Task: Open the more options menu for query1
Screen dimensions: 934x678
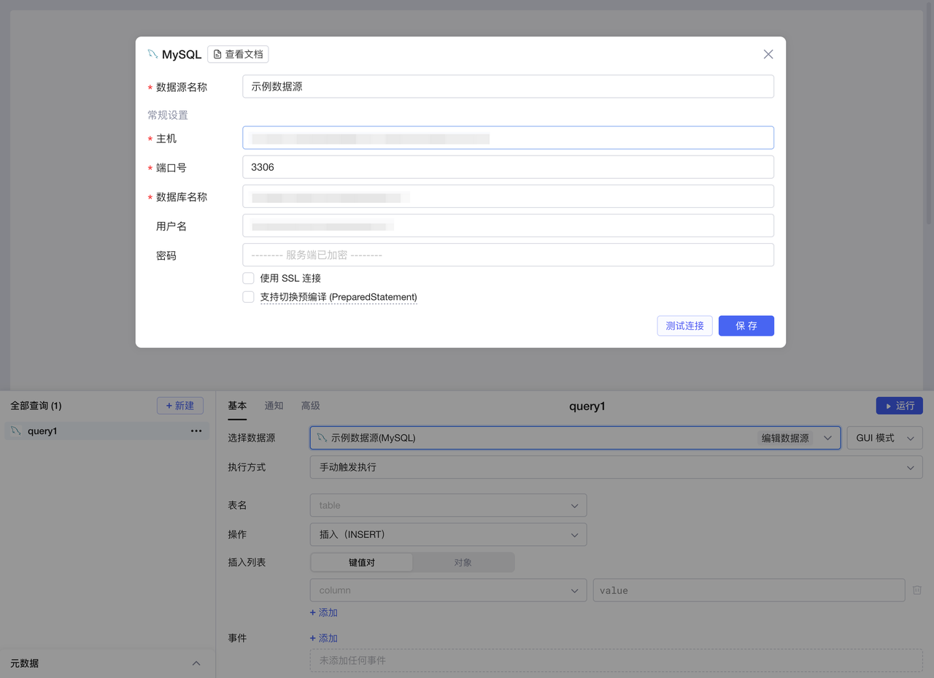Action: point(196,431)
